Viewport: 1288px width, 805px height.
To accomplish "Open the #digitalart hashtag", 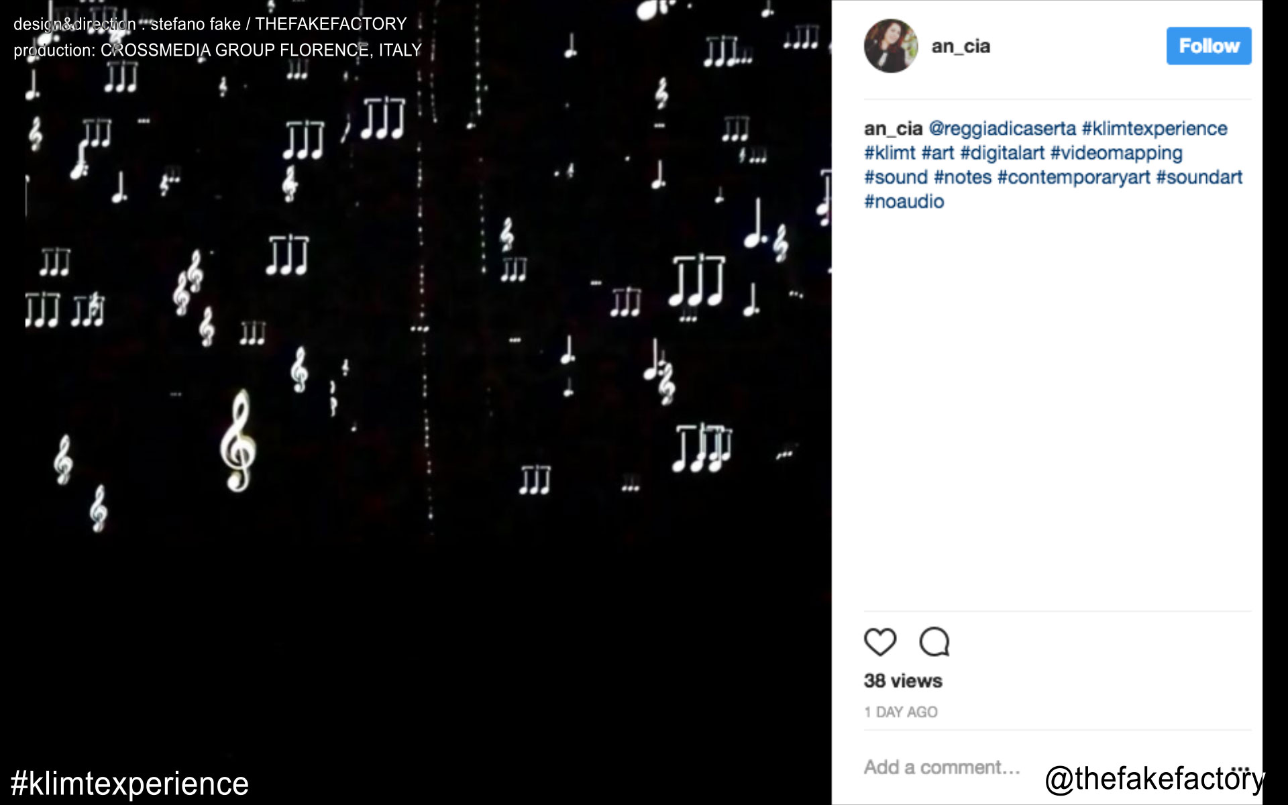I will coord(1002,153).
